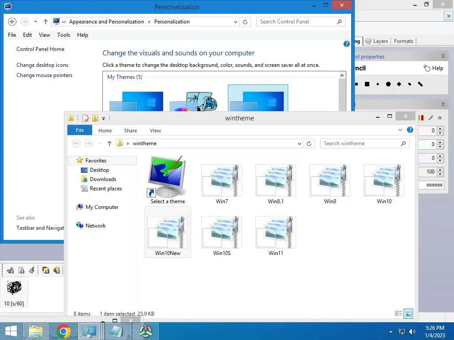Increase the opacity 100 spinner value
The image size is (454, 340).
pyautogui.click(x=440, y=170)
